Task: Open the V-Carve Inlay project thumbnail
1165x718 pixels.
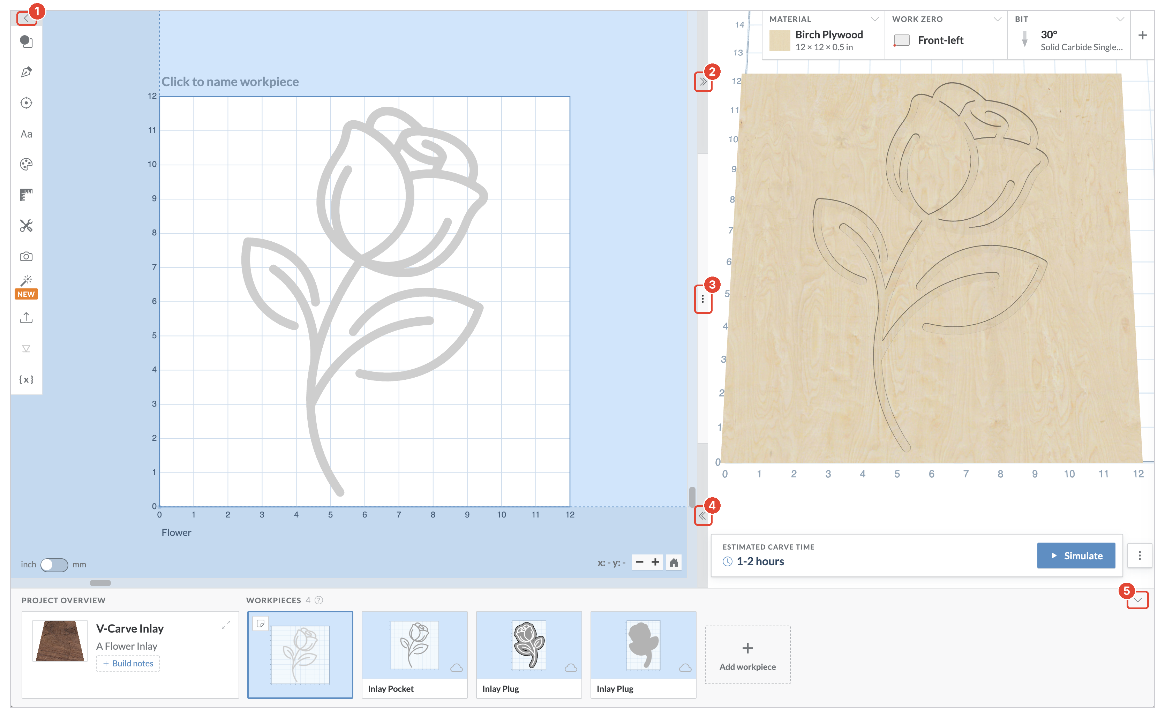Action: point(60,641)
